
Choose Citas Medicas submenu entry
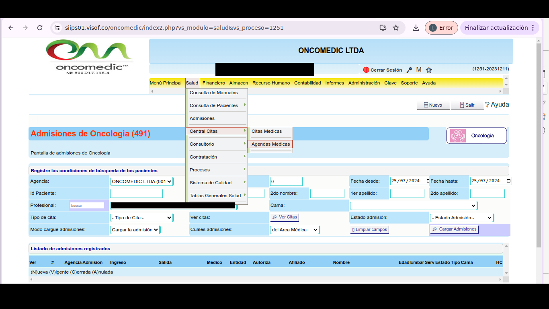(x=266, y=131)
